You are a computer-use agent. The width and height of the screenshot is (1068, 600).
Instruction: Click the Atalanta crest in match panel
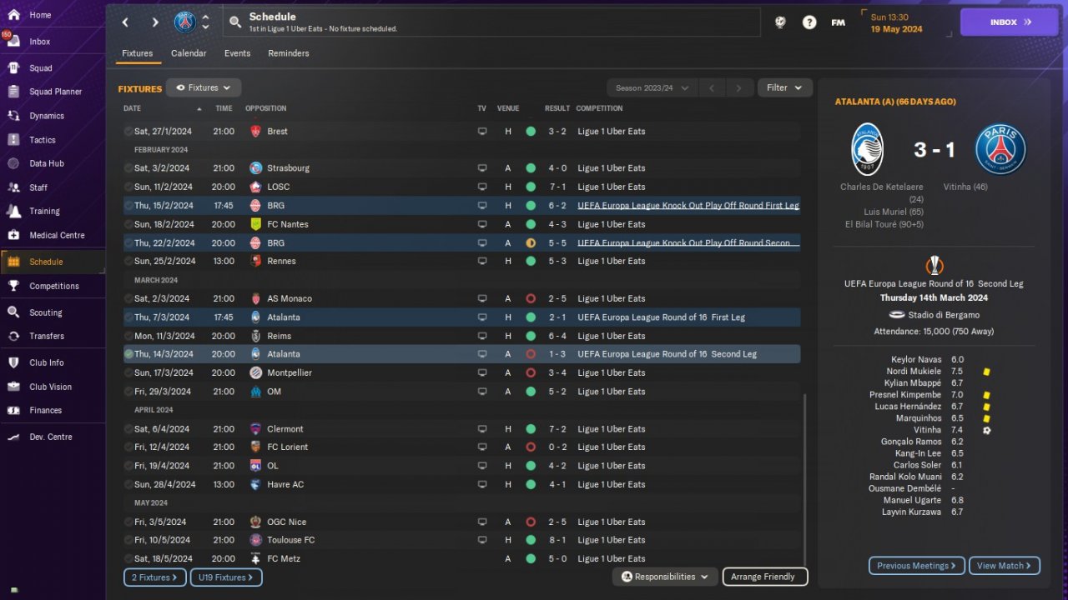pos(867,149)
